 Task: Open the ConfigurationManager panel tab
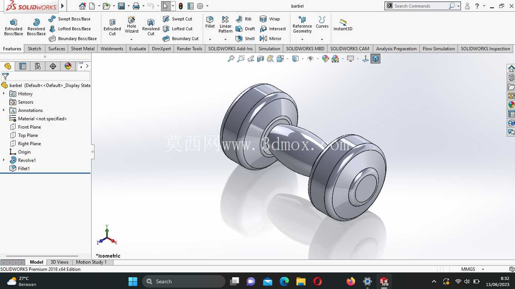[38, 66]
